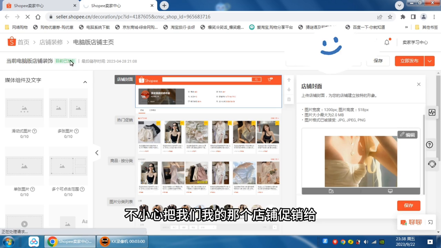Click the customer service headset icon

[432, 164]
